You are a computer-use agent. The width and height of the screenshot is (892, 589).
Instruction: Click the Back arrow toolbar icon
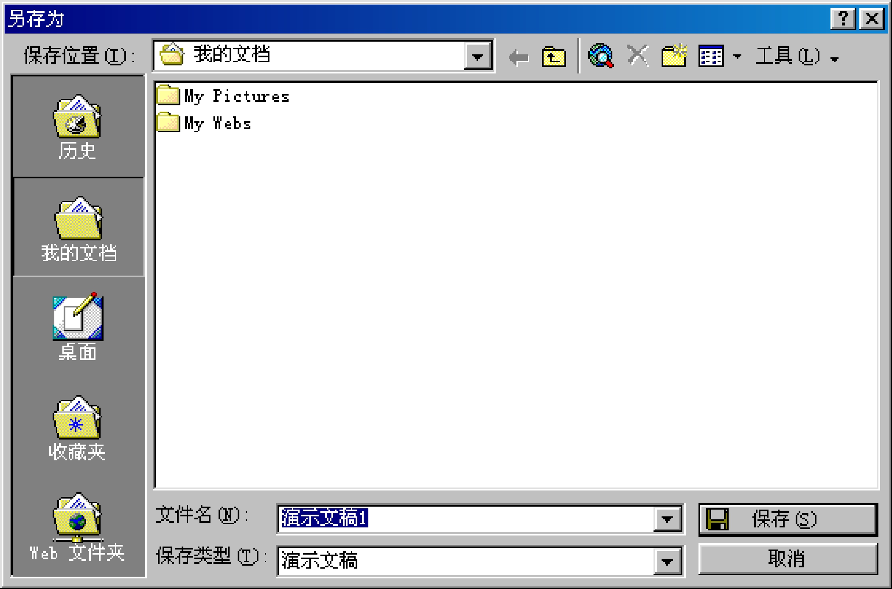(x=518, y=57)
